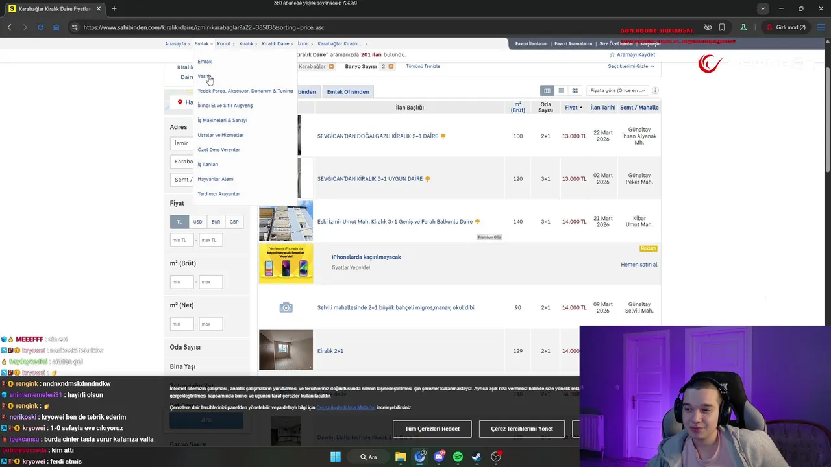This screenshot has height=467, width=831.
Task: Switch to gallery grid view icon
Action: [575, 91]
